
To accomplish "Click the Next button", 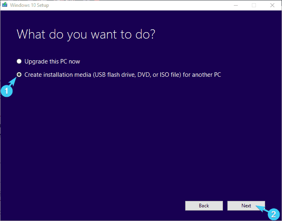I will [246, 205].
